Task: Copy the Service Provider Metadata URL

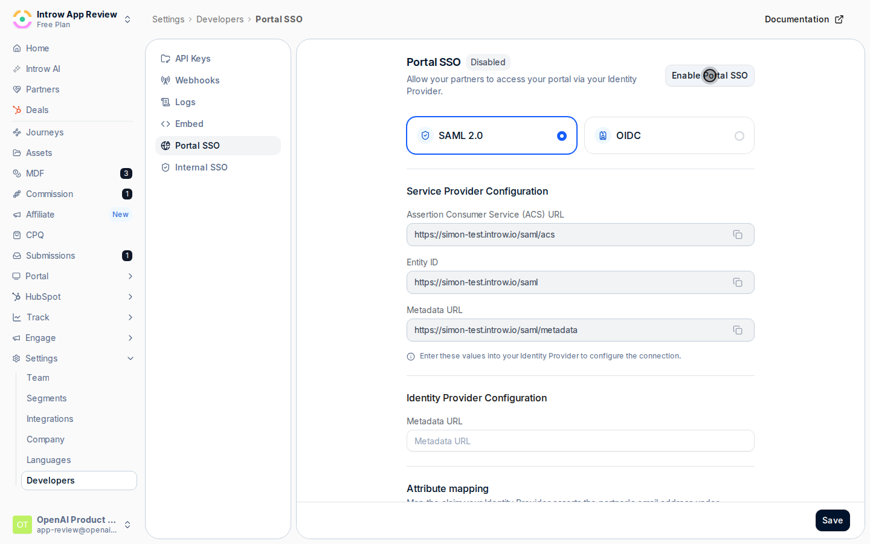Action: [738, 330]
